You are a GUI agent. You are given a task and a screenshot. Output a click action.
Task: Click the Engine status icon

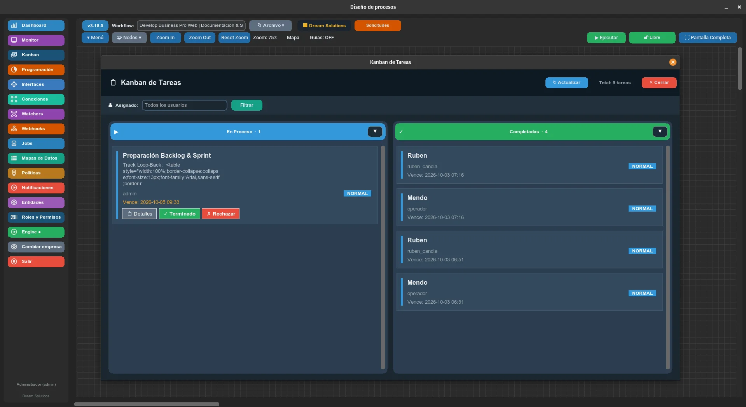[14, 232]
